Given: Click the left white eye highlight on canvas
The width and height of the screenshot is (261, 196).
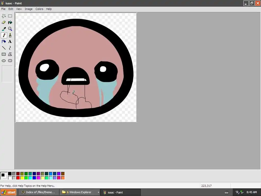Looking at the screenshot, I should coord(44,67).
